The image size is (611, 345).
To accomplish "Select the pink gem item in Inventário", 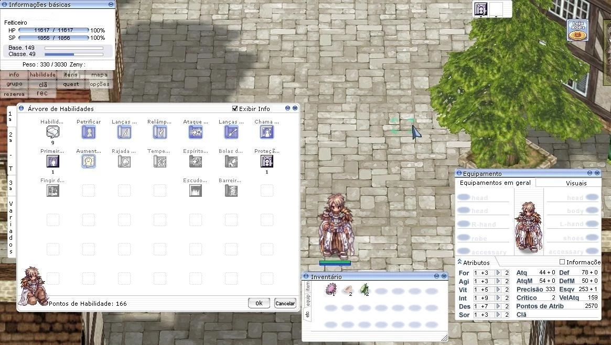I will pos(331,289).
